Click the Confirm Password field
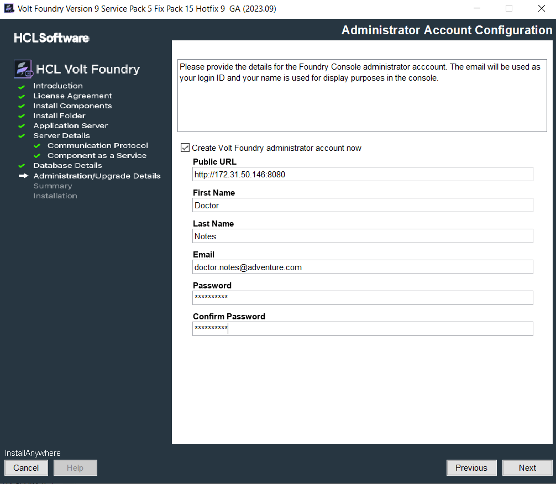Screen dimensions: 556x484 (363, 329)
